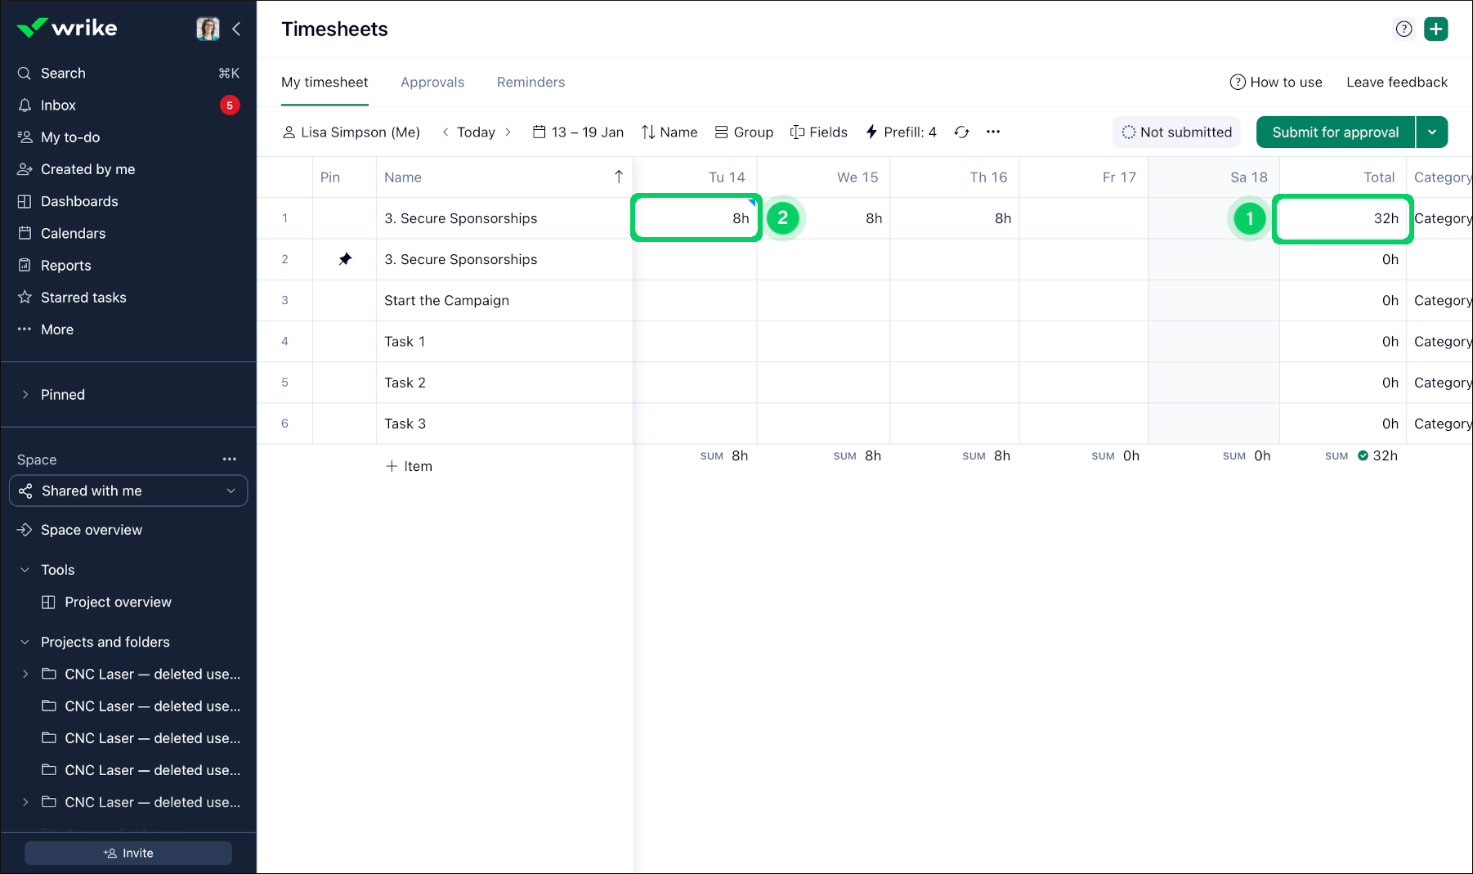Expand the Pinned section
This screenshot has width=1473, height=874.
(x=25, y=395)
